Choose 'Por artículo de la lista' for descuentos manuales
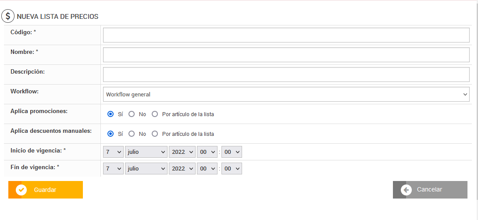Screen dimensions: 478x220 tap(155, 134)
